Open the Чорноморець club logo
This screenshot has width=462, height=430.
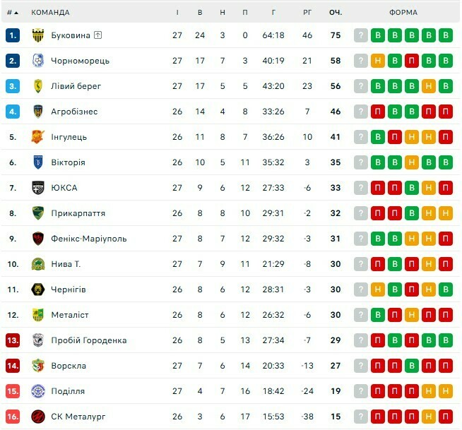38,61
